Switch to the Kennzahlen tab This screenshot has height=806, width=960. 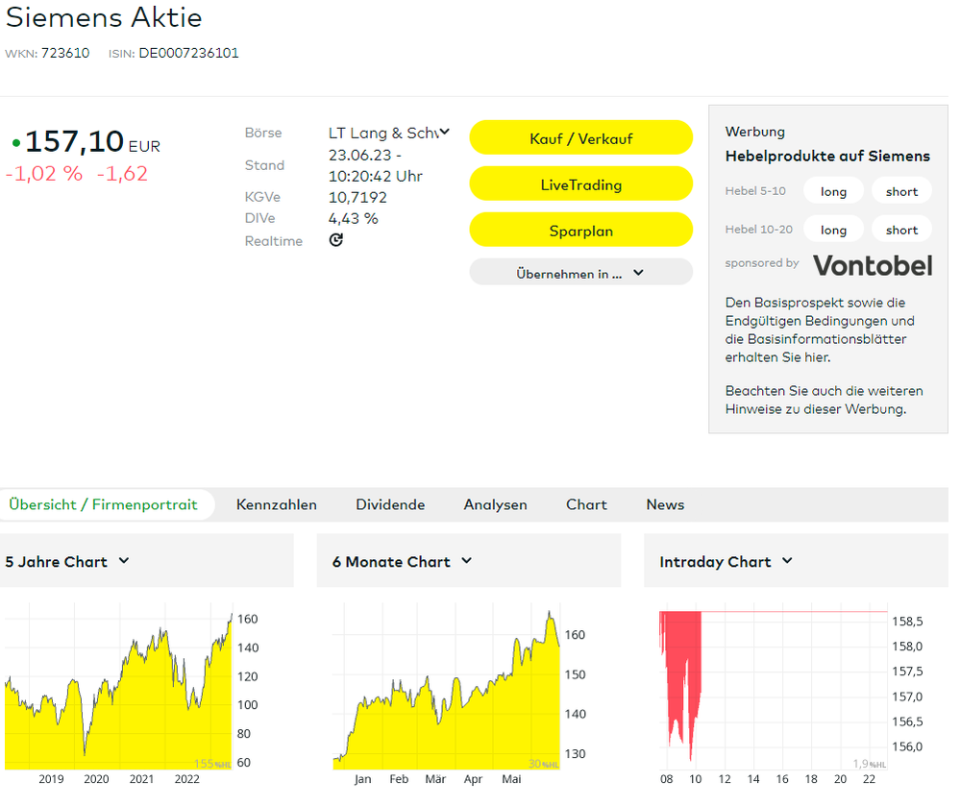276,504
